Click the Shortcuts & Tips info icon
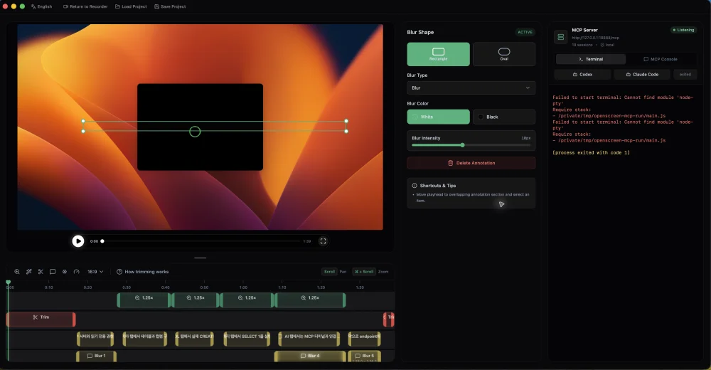The image size is (711, 370). (x=415, y=186)
